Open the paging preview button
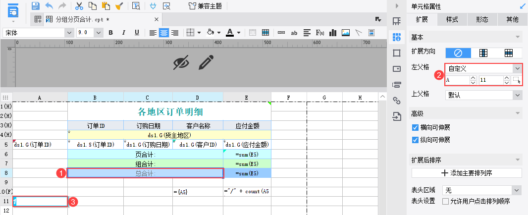Viewport: 528px width, 215px height. [13, 10]
